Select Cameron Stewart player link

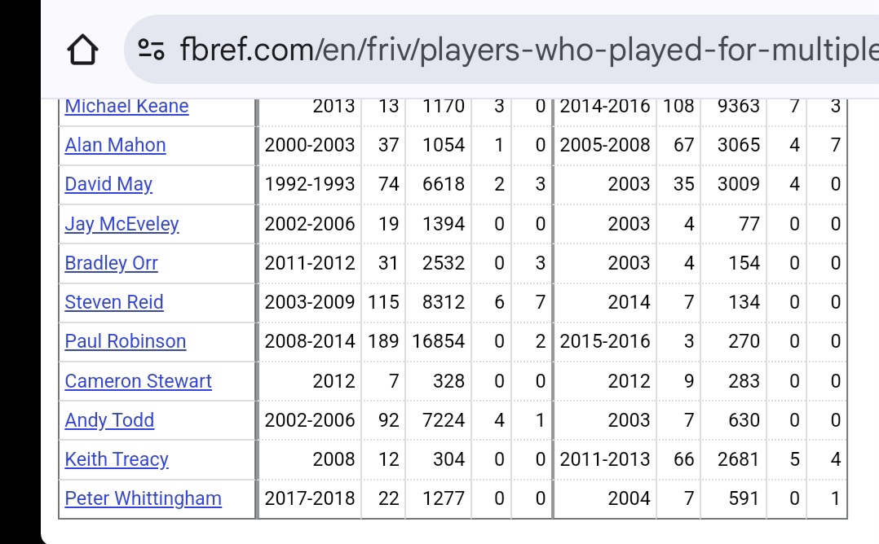(138, 381)
